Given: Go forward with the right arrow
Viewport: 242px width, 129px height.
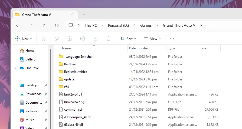Looking at the screenshot, I should pyautogui.click(x=31, y=25).
